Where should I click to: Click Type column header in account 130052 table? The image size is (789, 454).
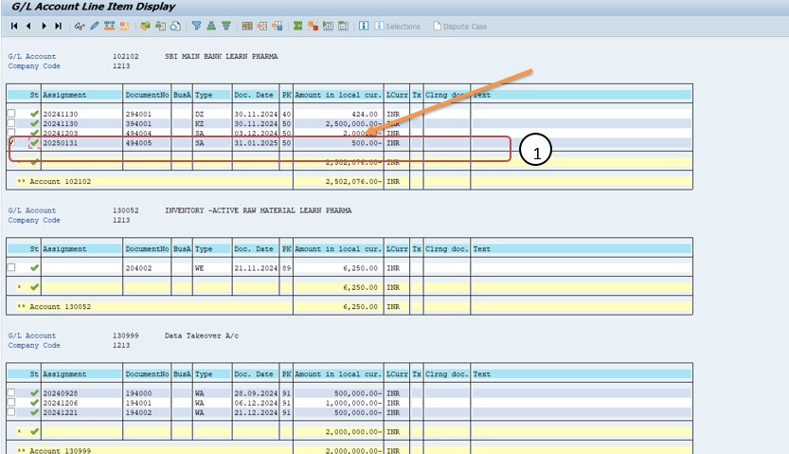coord(213,248)
